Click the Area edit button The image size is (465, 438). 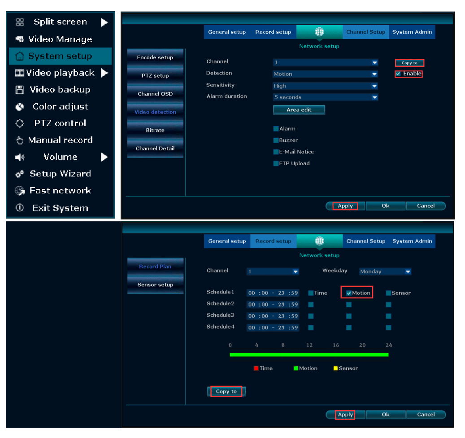[x=299, y=109]
